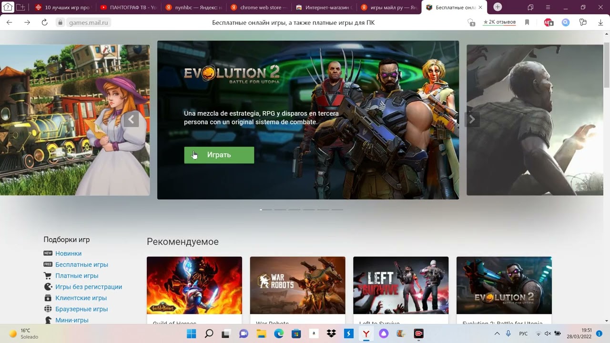Open the Windows Start menu
This screenshot has height=343, width=610.
point(192,333)
